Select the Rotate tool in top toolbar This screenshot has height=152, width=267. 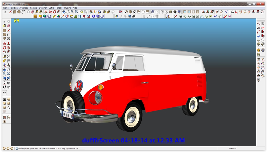pos(54,12)
